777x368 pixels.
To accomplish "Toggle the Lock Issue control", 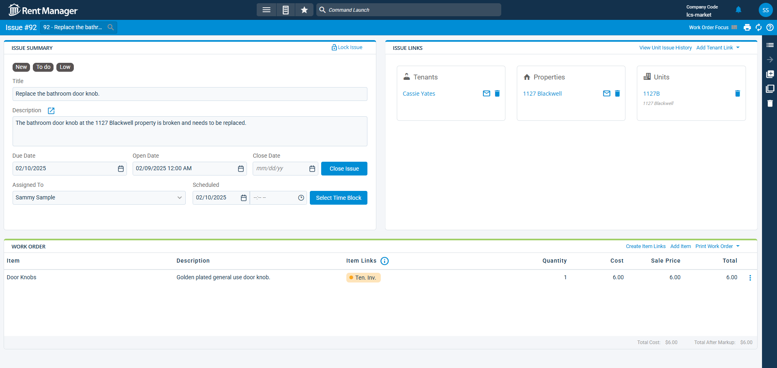I will pyautogui.click(x=347, y=47).
